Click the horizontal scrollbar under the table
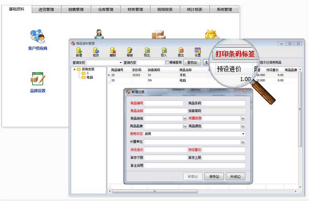The image size is (309, 201). tap(155, 191)
